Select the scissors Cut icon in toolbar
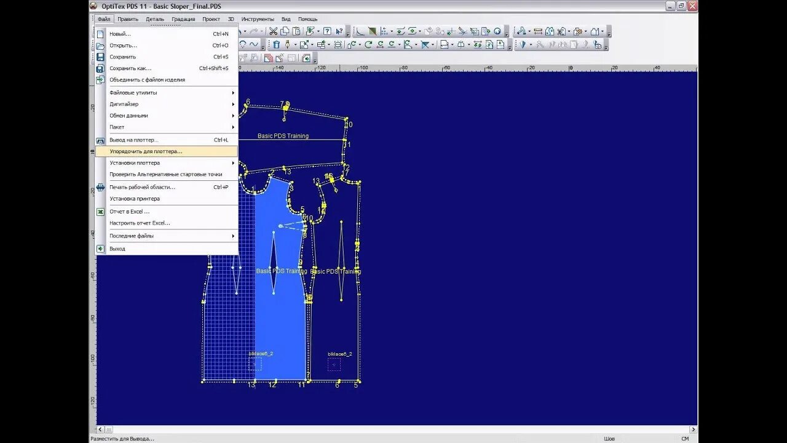This screenshot has width=787, height=443. pos(273,31)
